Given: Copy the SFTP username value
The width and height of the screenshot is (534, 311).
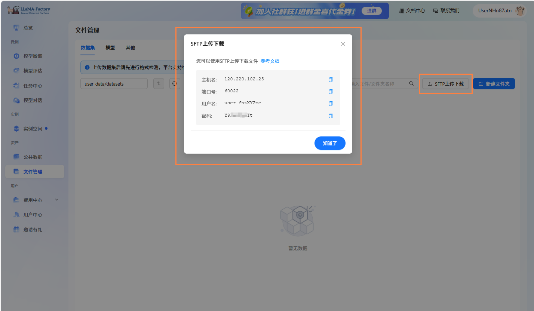Looking at the screenshot, I should click(x=330, y=104).
